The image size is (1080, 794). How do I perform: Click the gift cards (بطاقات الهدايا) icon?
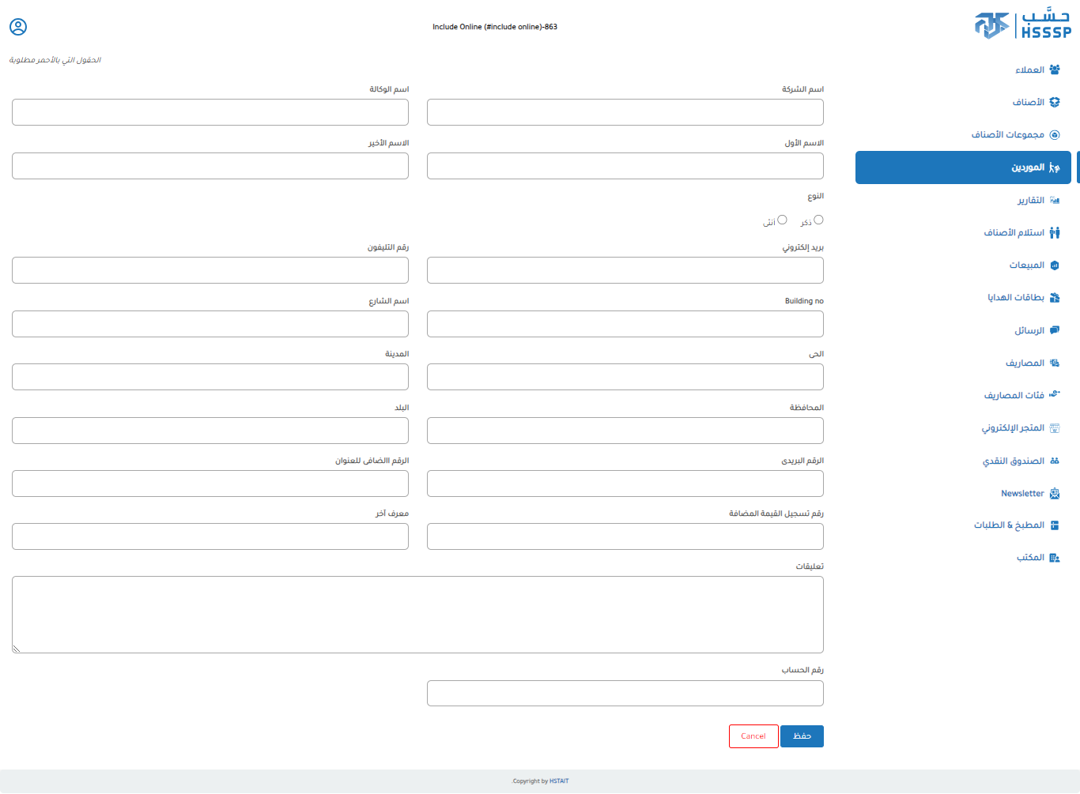[1054, 298]
